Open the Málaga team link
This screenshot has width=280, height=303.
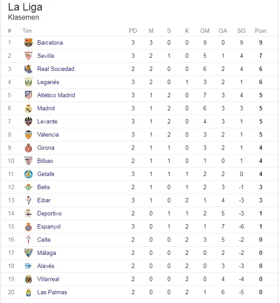(46, 253)
